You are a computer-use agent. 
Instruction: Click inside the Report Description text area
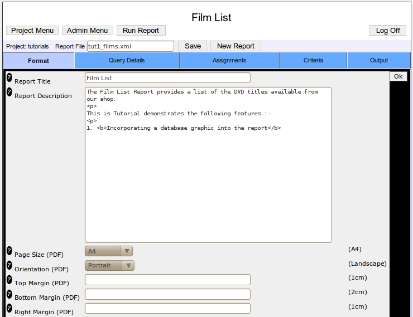(x=208, y=165)
